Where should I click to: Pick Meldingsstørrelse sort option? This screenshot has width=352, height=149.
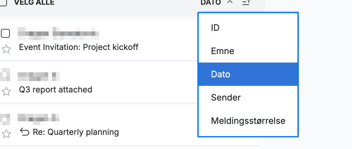pos(248,121)
